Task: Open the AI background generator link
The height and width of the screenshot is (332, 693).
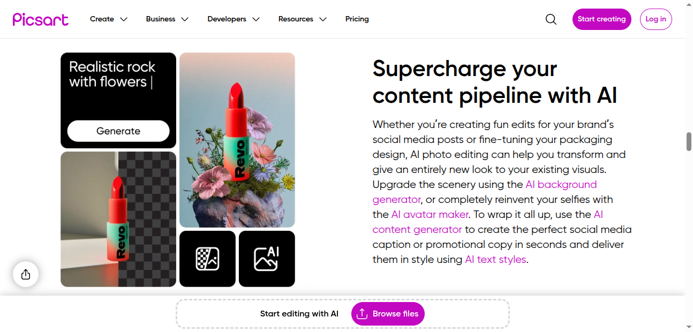Action: (x=561, y=185)
